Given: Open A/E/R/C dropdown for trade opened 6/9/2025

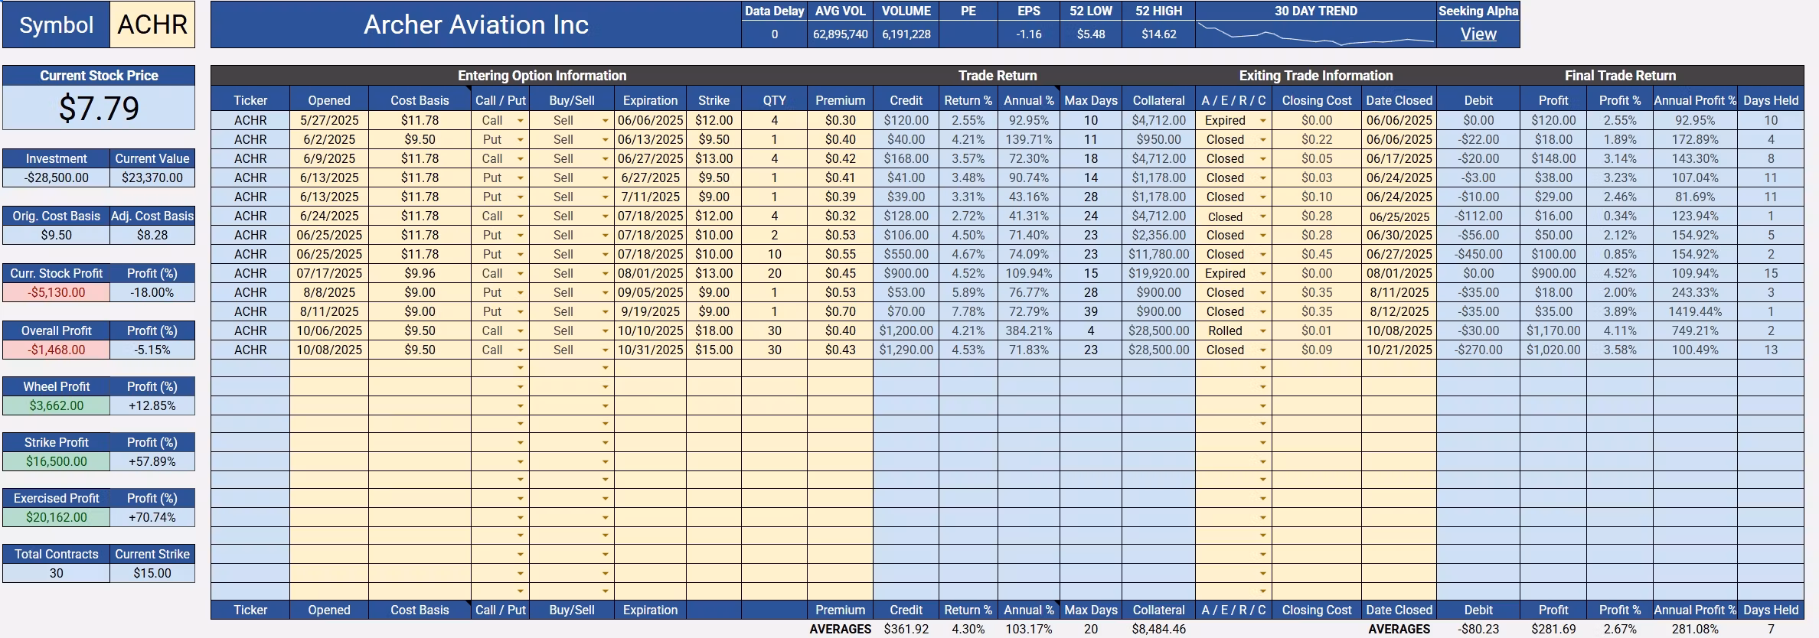Looking at the screenshot, I should [1262, 159].
